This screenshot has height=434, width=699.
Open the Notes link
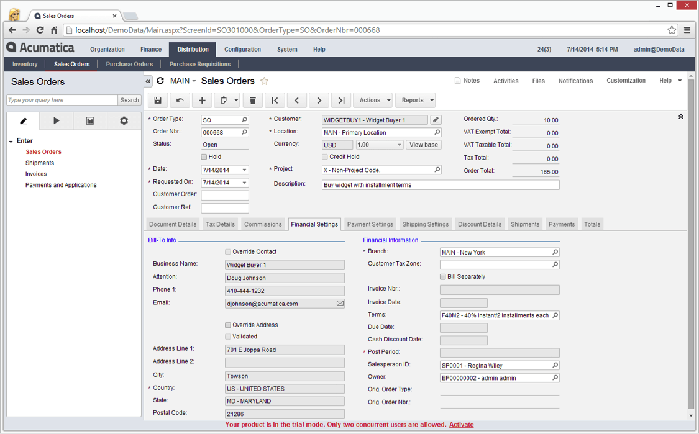click(467, 81)
